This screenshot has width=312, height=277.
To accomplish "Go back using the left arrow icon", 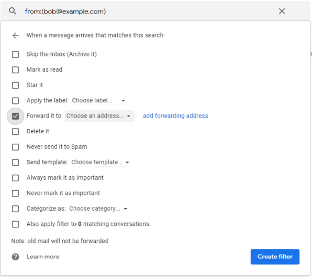I will tap(15, 36).
